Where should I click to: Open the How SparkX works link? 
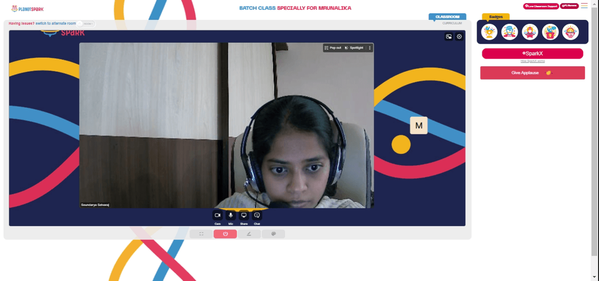[533, 61]
